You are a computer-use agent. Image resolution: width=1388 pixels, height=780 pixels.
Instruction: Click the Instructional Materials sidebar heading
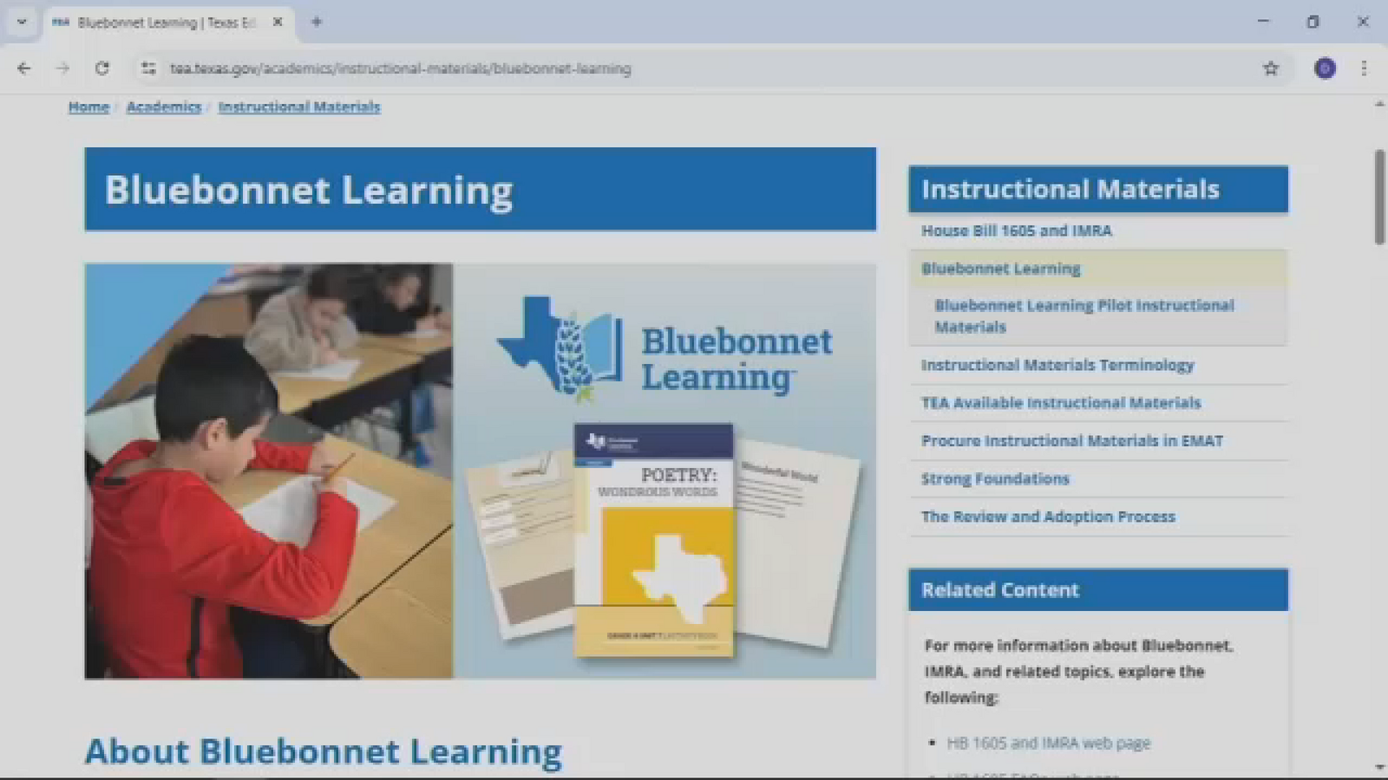1098,189
